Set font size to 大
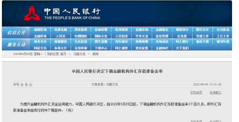Viewport: 239px width, 122px height. click(22, 84)
